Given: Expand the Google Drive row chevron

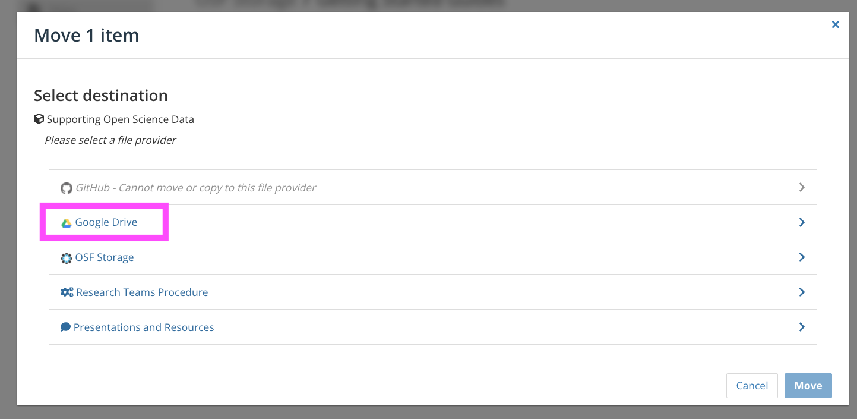Looking at the screenshot, I should (802, 222).
